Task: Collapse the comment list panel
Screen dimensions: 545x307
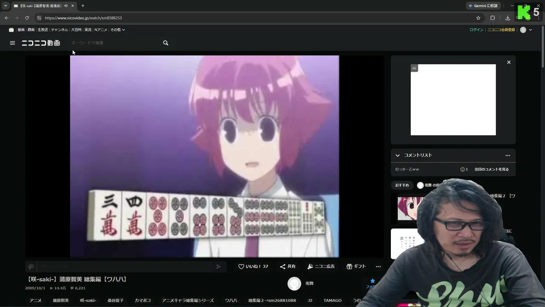Action: coord(398,156)
